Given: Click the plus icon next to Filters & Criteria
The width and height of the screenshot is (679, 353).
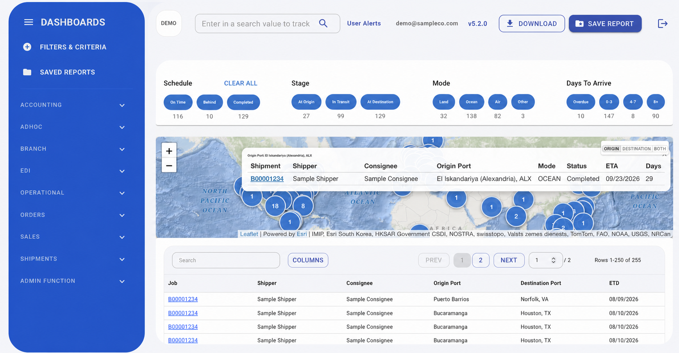Looking at the screenshot, I should point(27,47).
